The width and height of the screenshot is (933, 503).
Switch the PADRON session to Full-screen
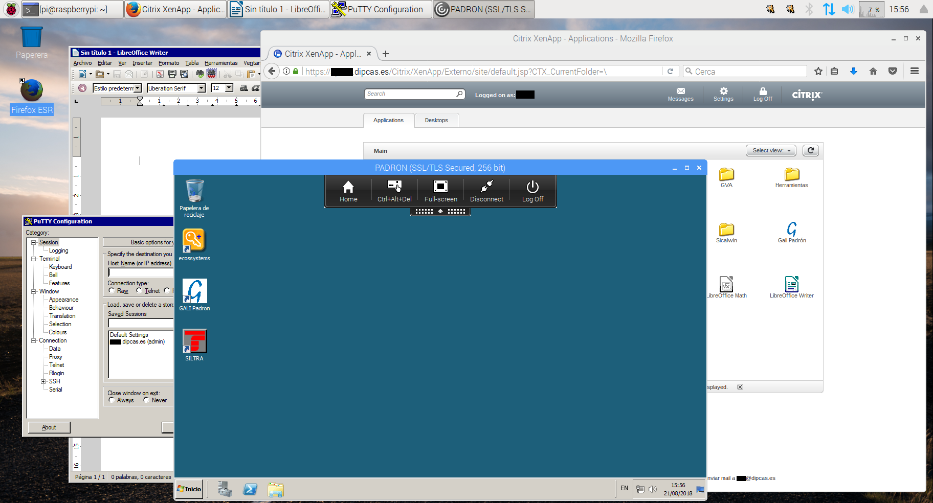[440, 192]
